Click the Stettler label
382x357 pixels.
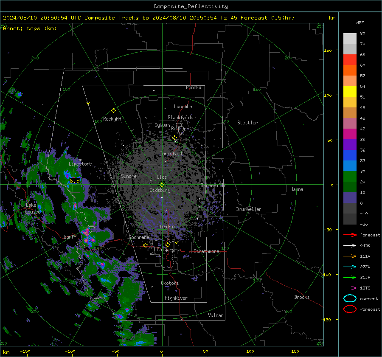[x=247, y=123]
